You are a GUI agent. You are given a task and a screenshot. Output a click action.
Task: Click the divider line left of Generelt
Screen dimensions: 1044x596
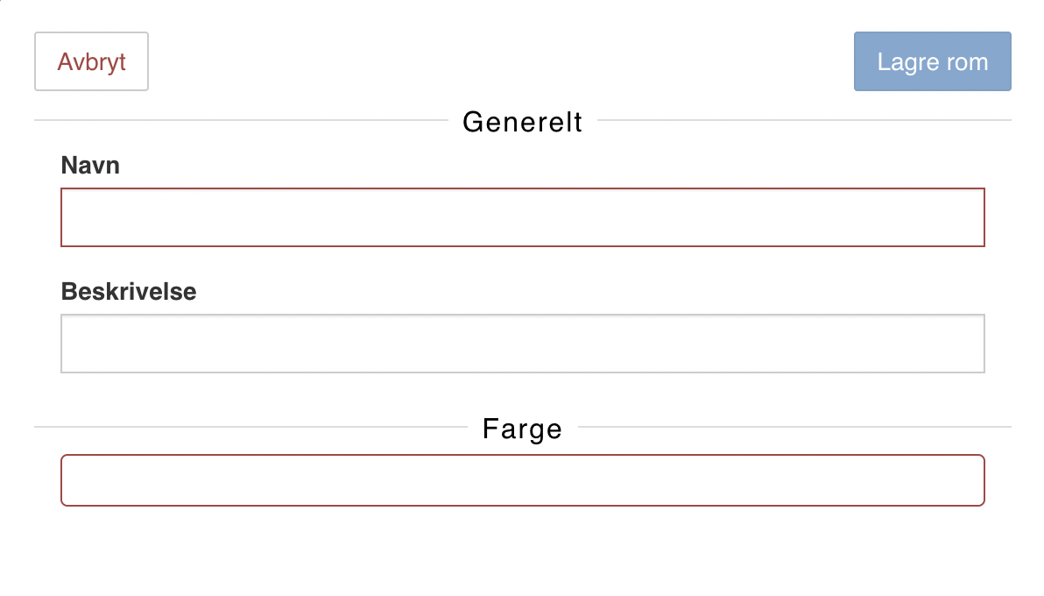241,121
